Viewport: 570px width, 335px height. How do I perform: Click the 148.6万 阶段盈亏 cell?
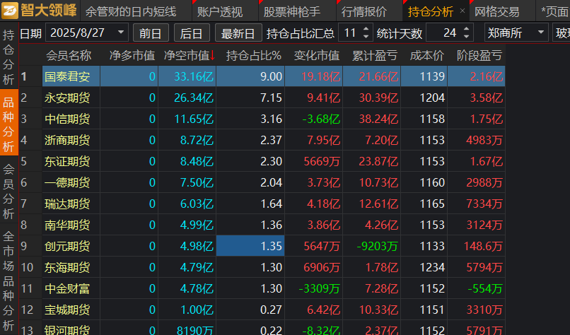476,246
